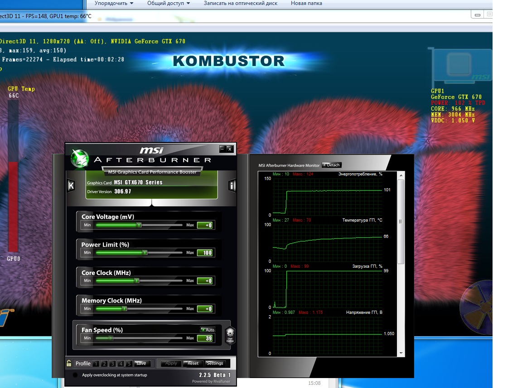Screen dimensions: 522x388
Task: Click the 'MSI Graphics Card Performance Booster' banner
Action: pos(152,172)
